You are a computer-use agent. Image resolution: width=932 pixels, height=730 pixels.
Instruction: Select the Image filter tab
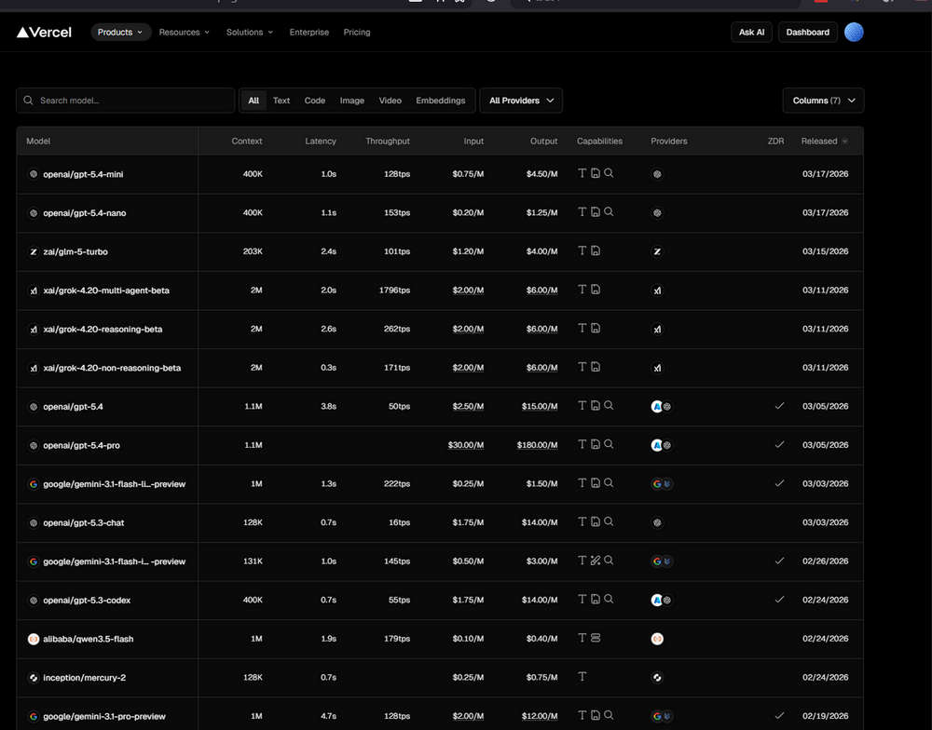352,101
